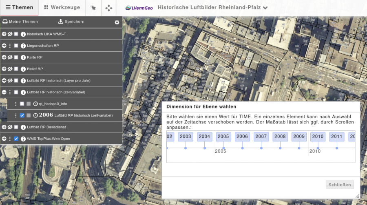Viewport: 367px width, 205px height.
Task: Enable the Karte RP layer checkbox
Action: [16, 57]
